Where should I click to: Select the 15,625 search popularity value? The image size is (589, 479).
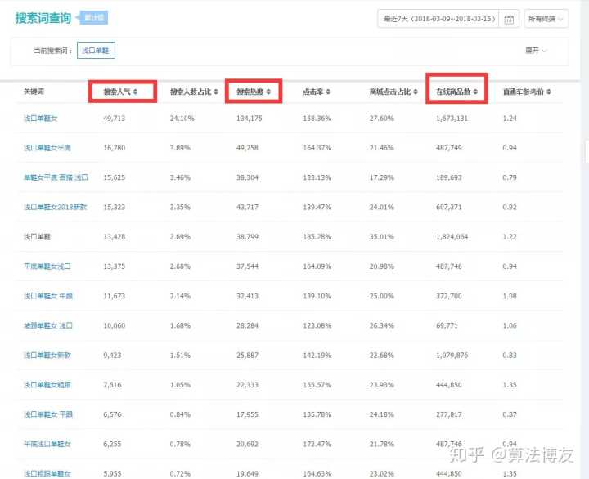(115, 177)
